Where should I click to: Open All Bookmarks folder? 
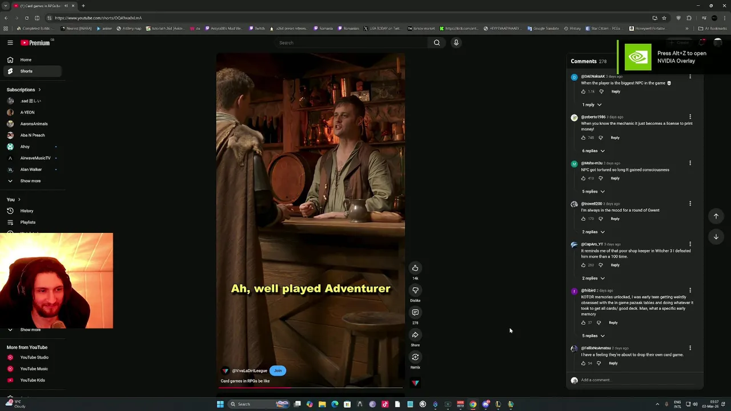(x=712, y=29)
